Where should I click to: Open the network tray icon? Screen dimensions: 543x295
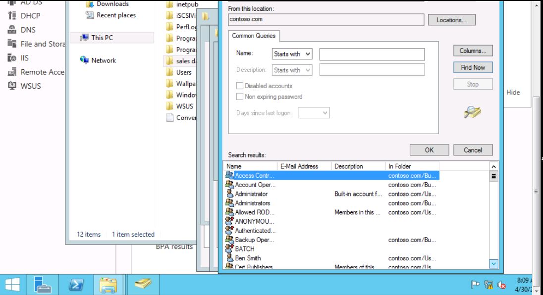tap(489, 285)
